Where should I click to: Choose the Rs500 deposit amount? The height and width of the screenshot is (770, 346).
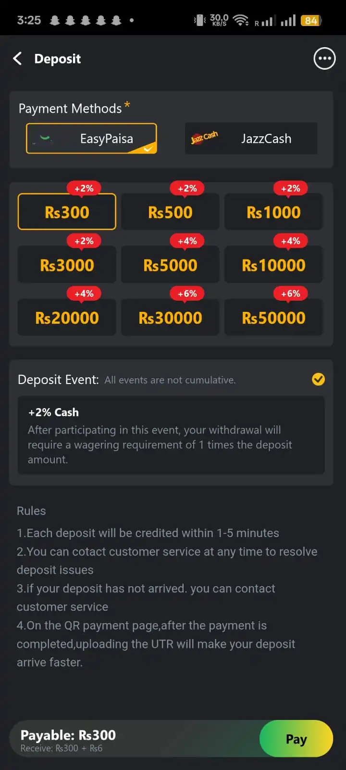coord(170,212)
